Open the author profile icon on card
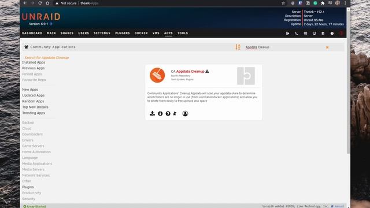 [x=185, y=114]
